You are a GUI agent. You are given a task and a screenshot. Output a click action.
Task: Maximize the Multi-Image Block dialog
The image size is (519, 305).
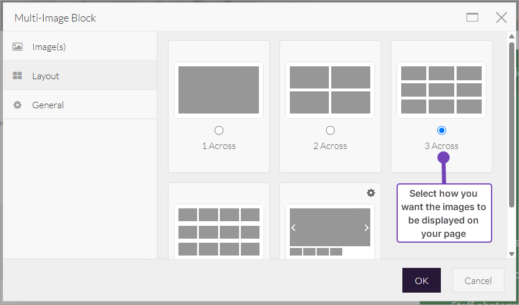coord(472,17)
